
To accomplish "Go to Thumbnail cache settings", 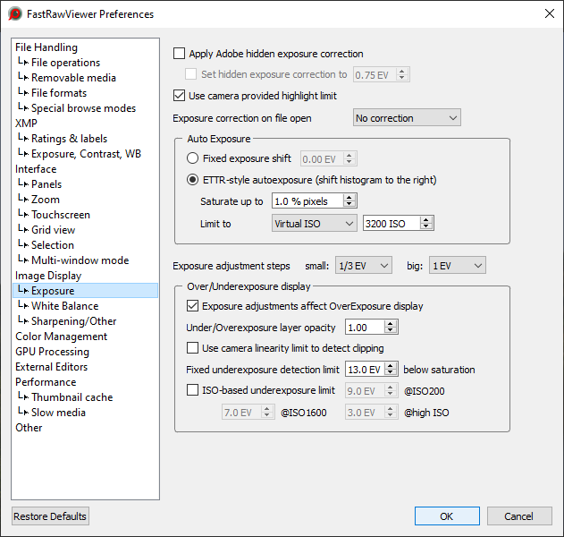I will tap(72, 397).
